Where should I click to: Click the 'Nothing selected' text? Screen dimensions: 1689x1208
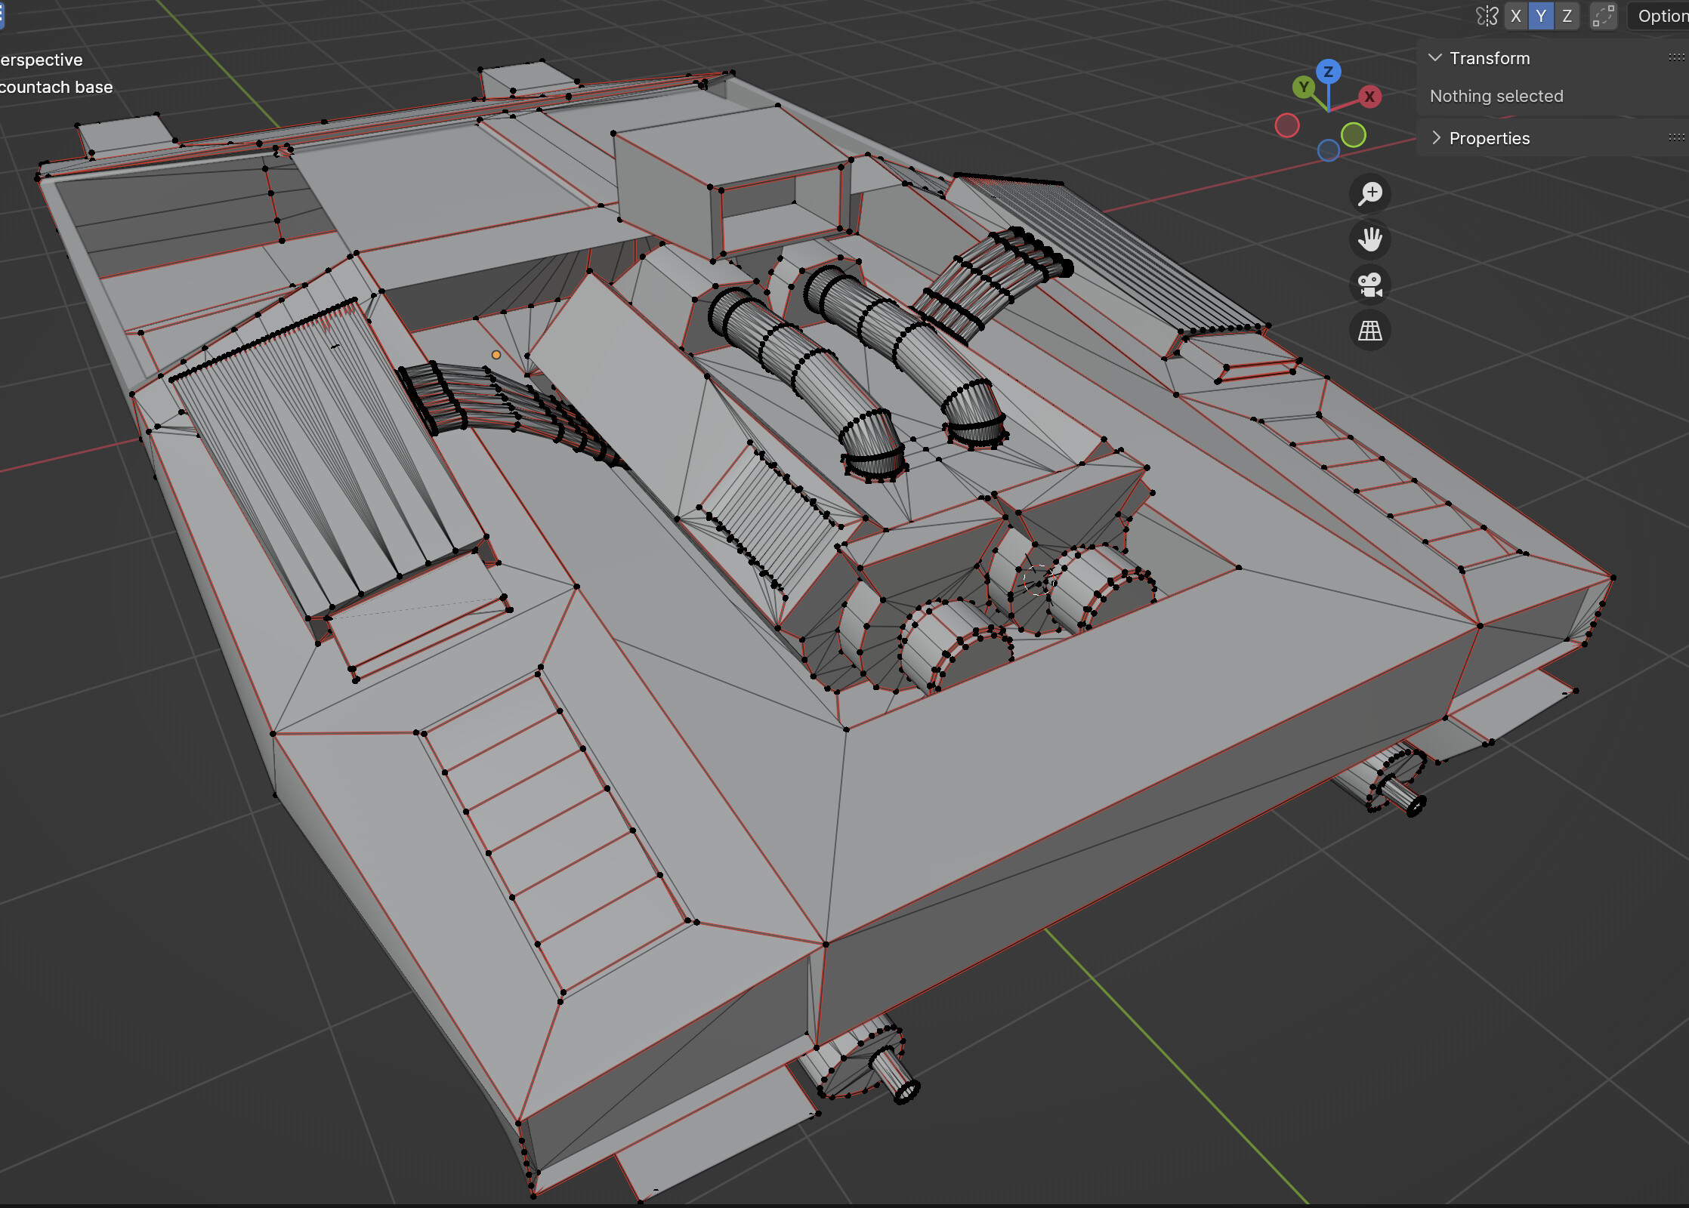(1496, 96)
